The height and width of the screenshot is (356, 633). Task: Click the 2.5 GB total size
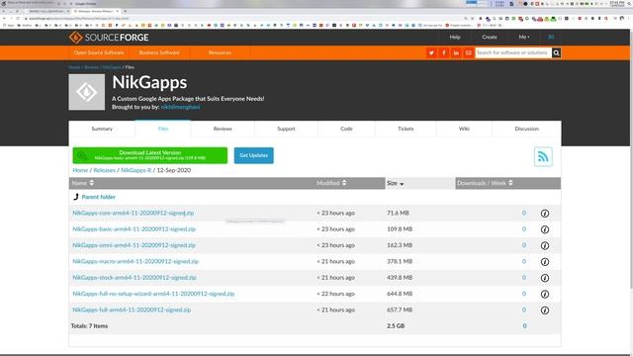pos(396,325)
